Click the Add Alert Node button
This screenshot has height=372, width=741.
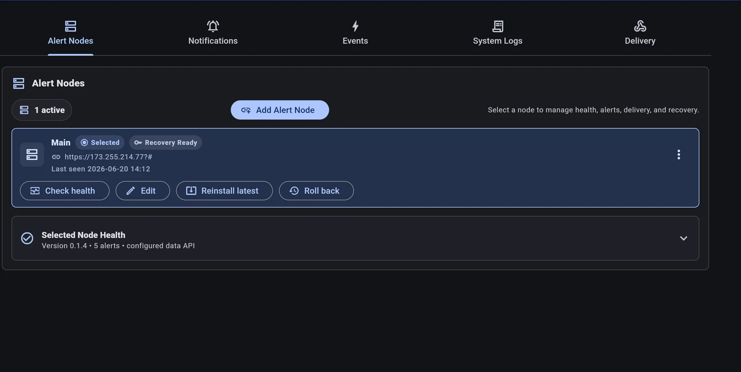(x=280, y=110)
